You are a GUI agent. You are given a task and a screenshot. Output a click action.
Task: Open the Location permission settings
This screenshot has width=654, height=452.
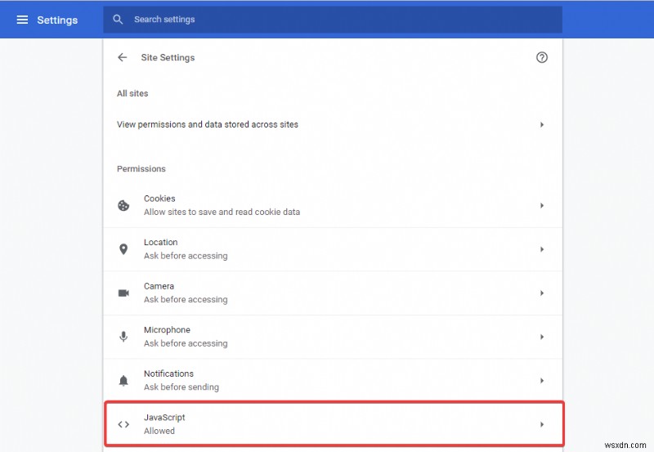point(333,249)
